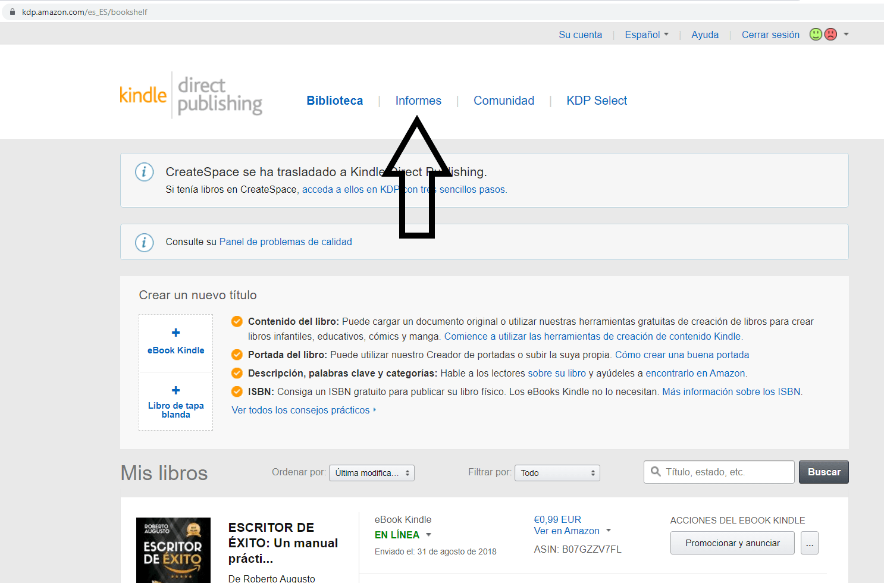Open the Ver en Amazon dropdown
This screenshot has height=583, width=884.
[572, 531]
